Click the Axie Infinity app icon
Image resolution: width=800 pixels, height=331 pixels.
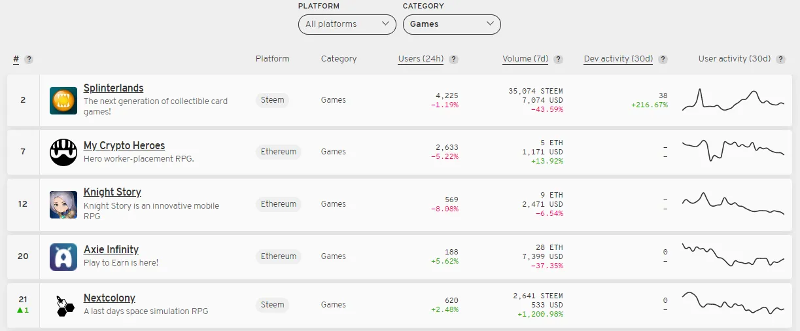coord(63,256)
